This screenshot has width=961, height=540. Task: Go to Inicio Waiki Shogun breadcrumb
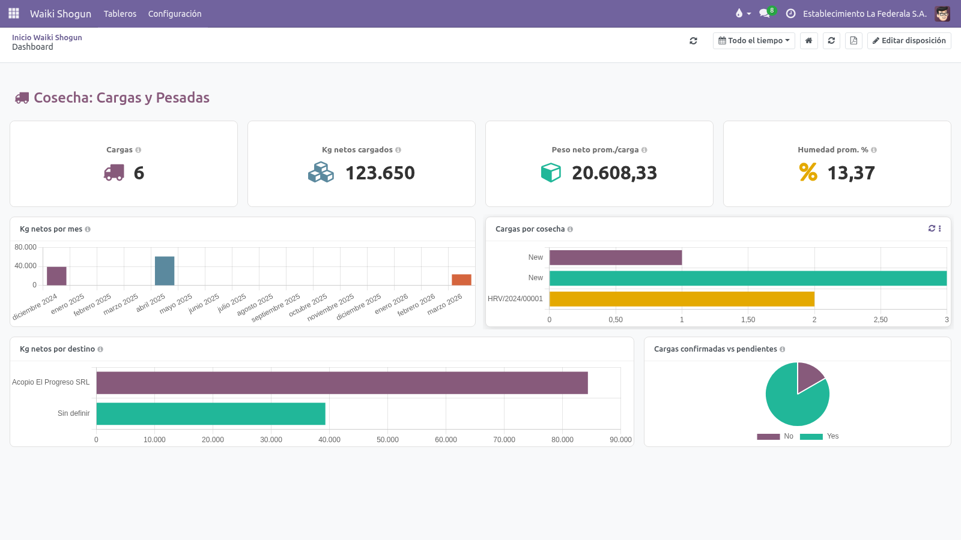pos(47,37)
